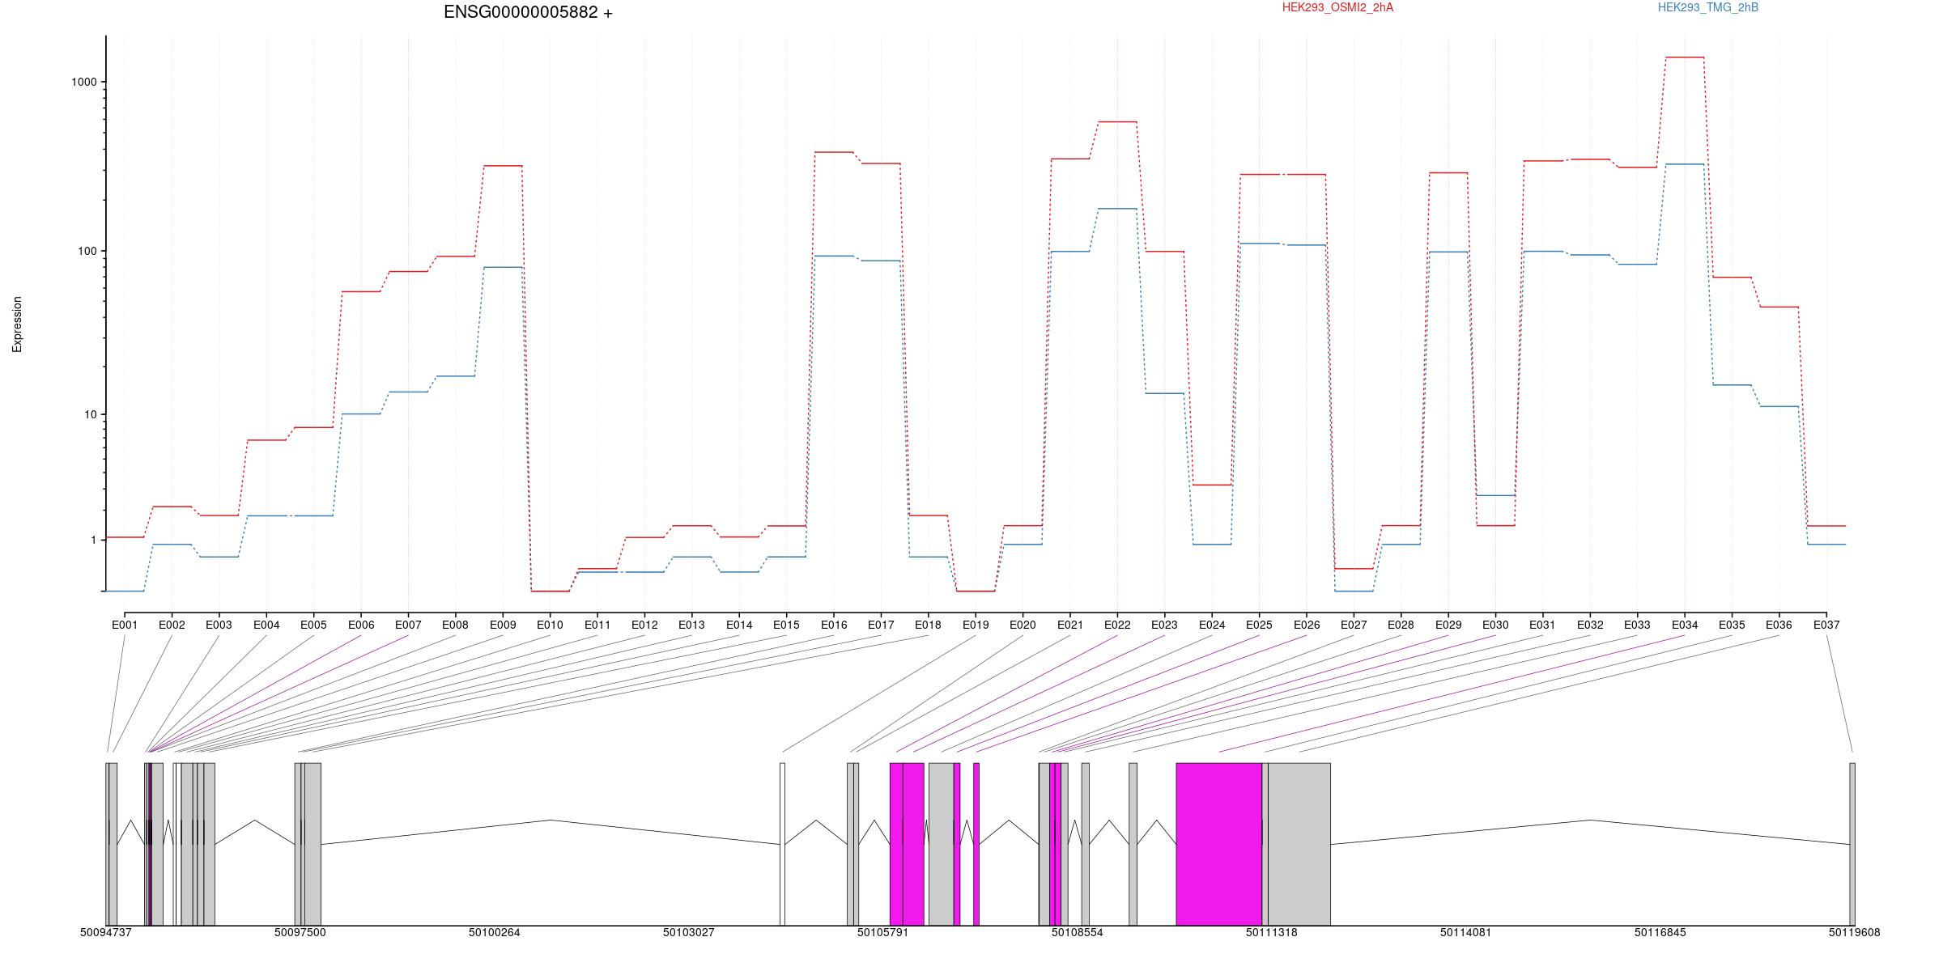1943x971 pixels.
Task: Click exon label E021
Action: (1070, 625)
